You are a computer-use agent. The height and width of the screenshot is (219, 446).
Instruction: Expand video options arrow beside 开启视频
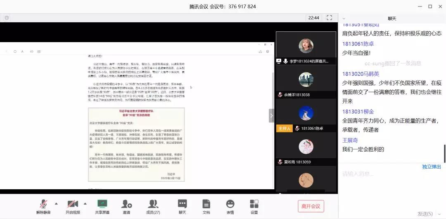(85, 203)
